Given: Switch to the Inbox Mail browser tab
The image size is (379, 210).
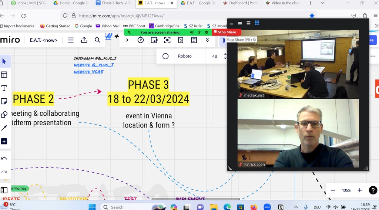Looking at the screenshot, I should pyautogui.click(x=28, y=3).
